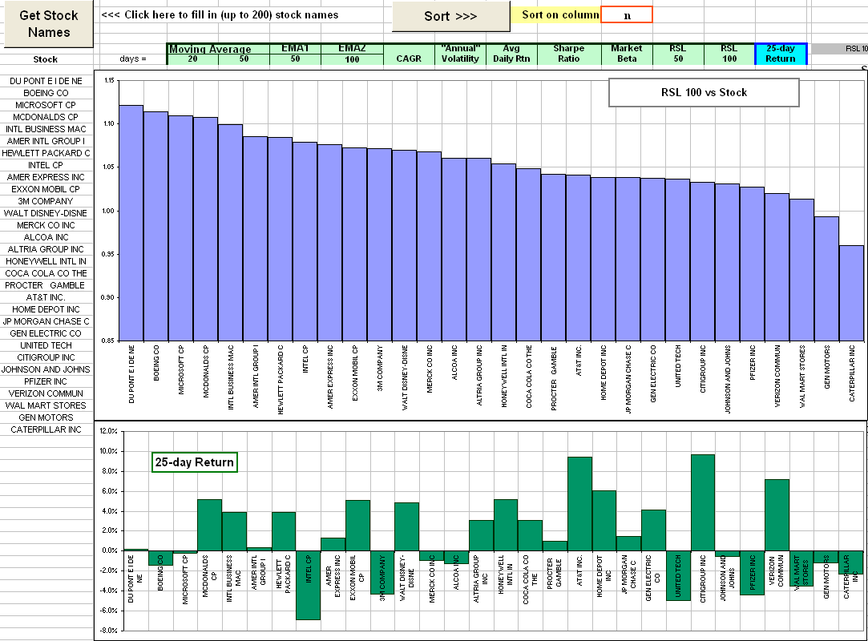Viewport: 868px width, 641px height.
Task: Click the VERIZON COMMUN bar in 25-day Return chart
Action: tap(777, 515)
